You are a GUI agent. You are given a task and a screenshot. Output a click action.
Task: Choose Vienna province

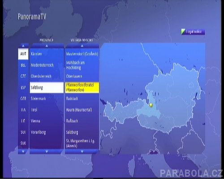point(47,121)
